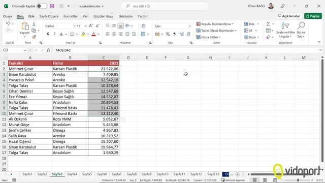The image size is (325, 183).
Task: Switch to the Ekle ribbon tab
Action: [x=31, y=16]
